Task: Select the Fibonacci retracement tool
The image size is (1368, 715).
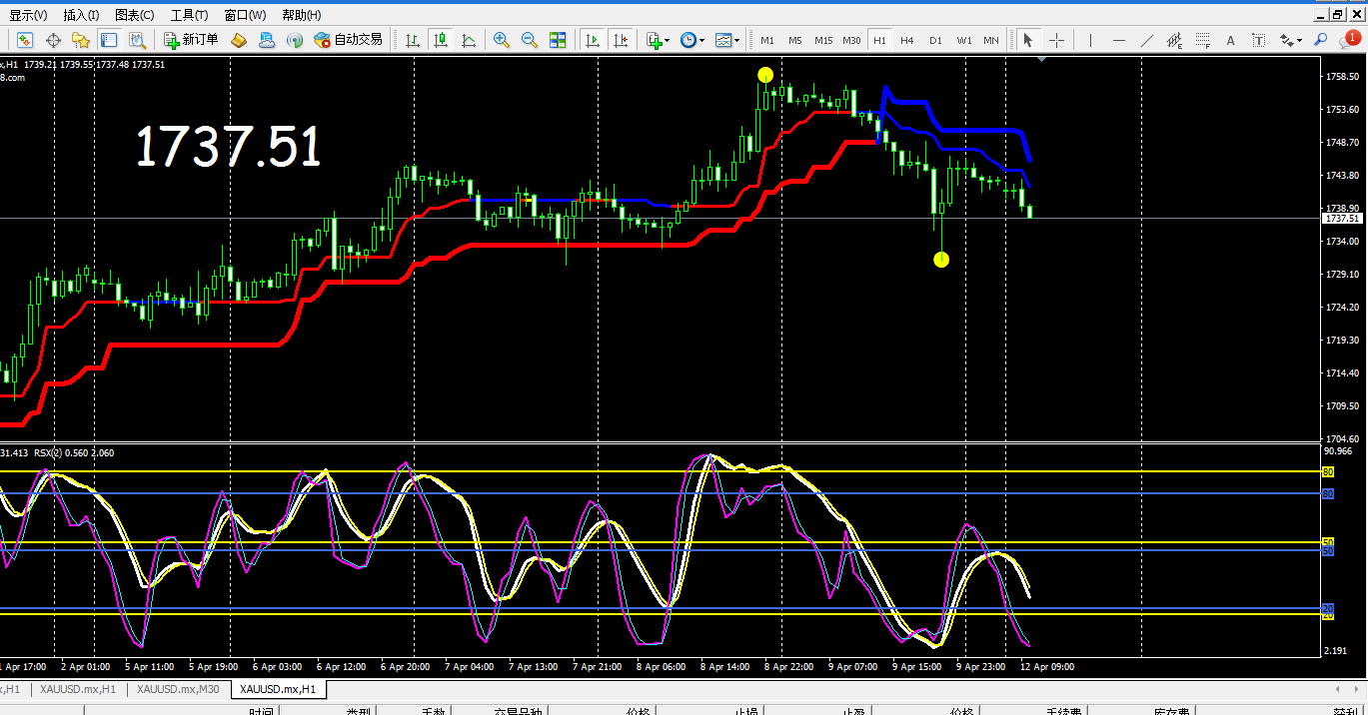Action: point(1202,40)
